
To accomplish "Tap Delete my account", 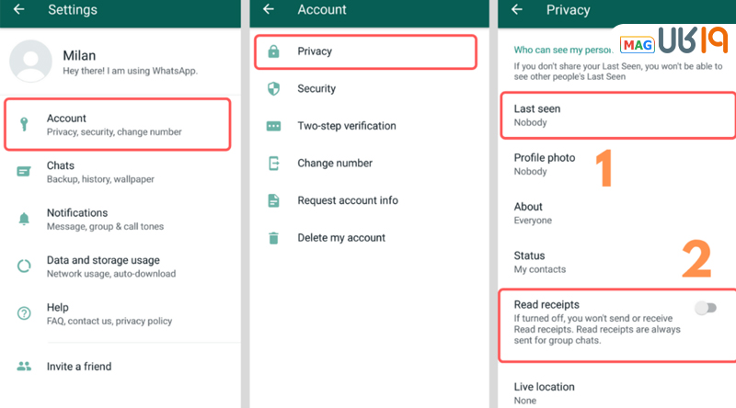I will (x=340, y=238).
